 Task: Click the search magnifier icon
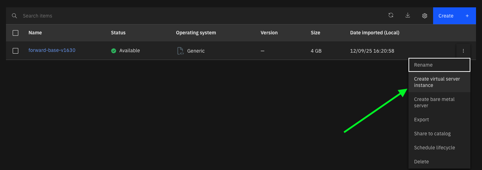14,16
